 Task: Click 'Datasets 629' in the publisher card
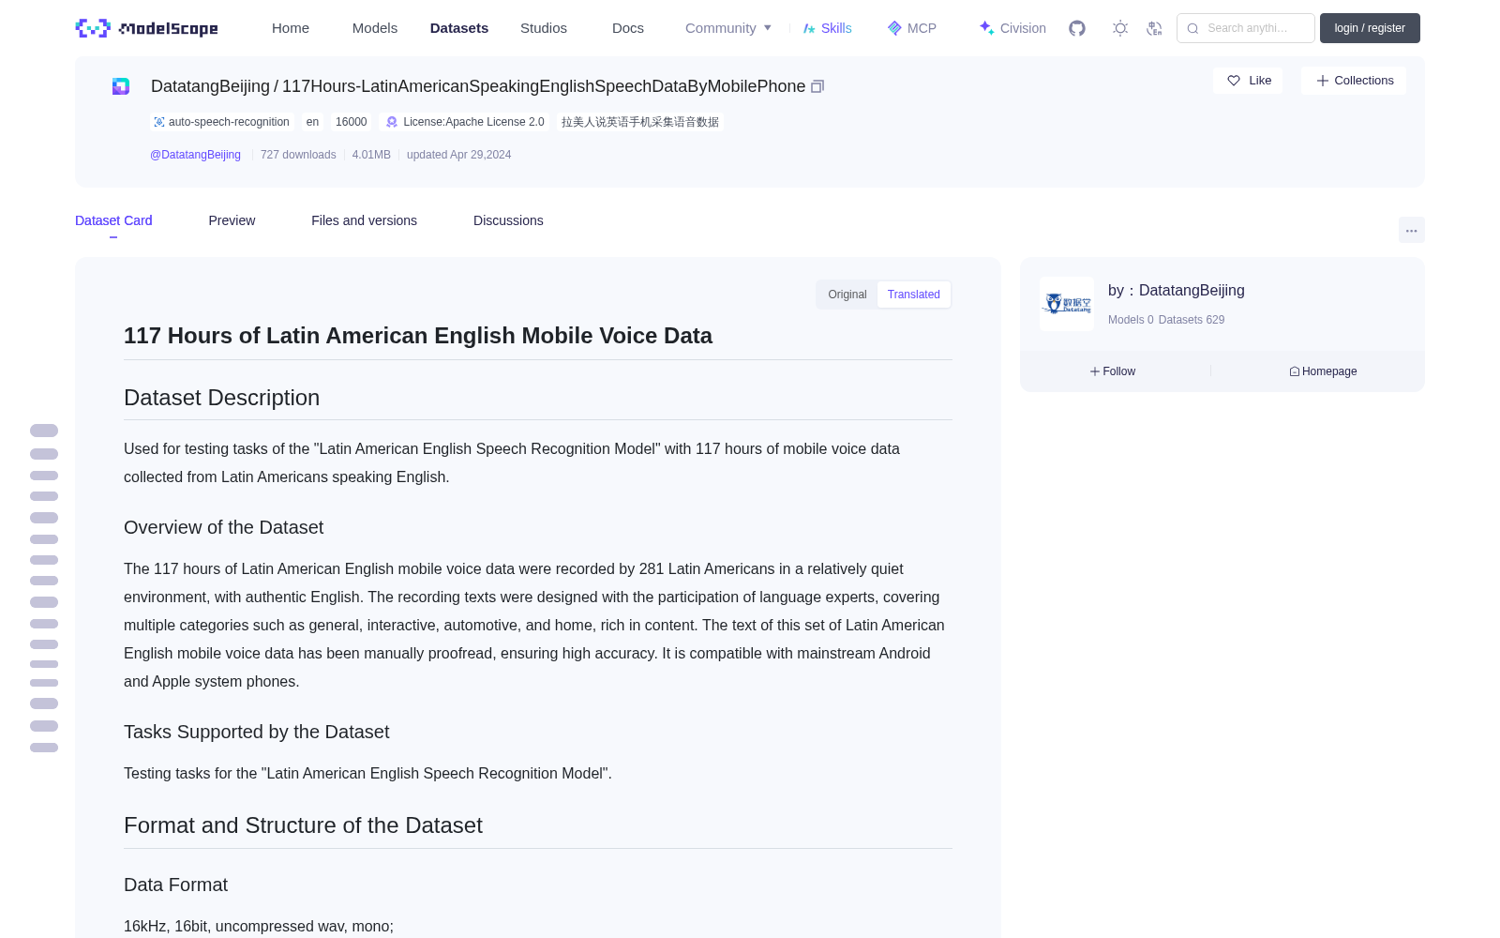[1192, 320]
